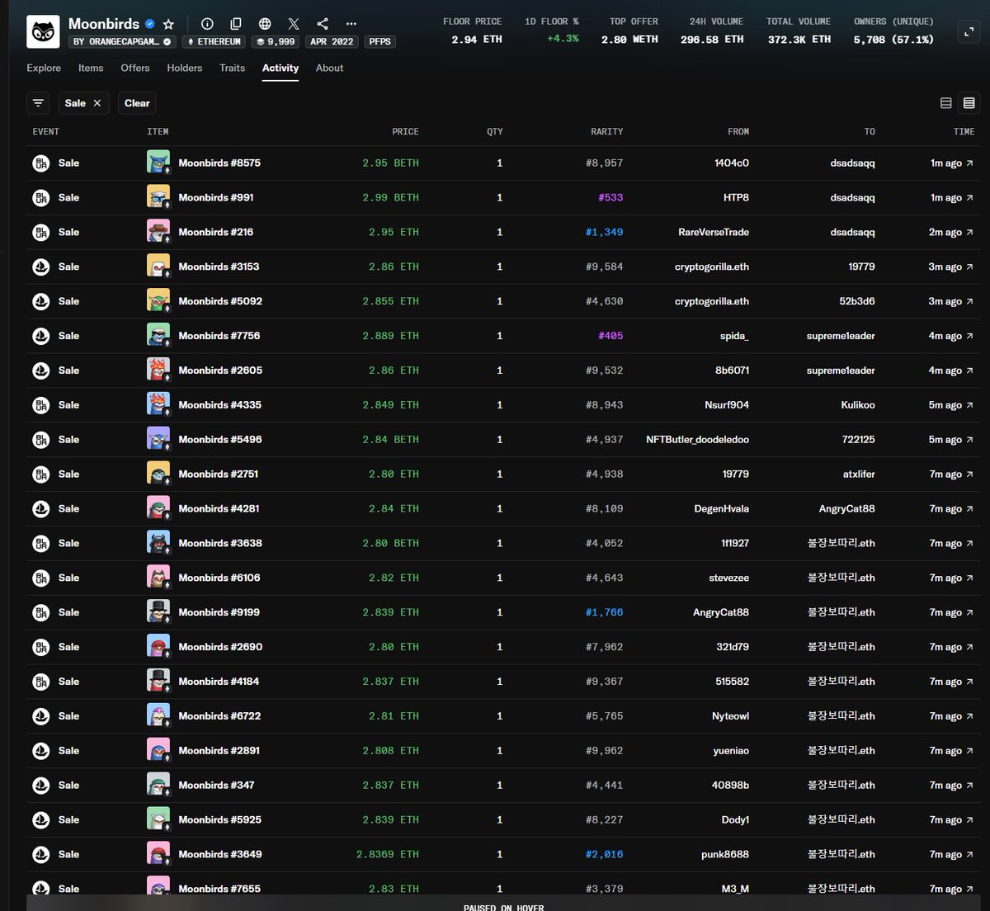Click the 2.8369 ETH price

[388, 855]
